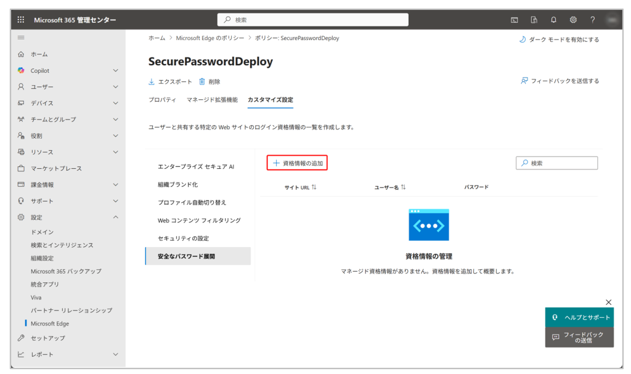Click フィードバックの送信 button
The height and width of the screenshot is (374, 631).
pyautogui.click(x=579, y=337)
